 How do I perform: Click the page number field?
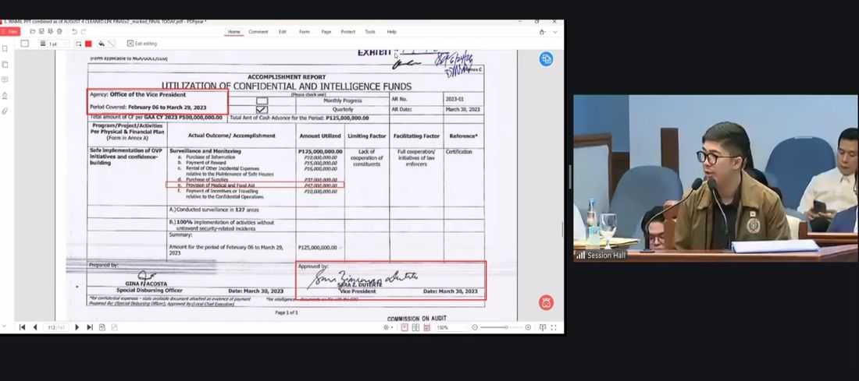coord(55,327)
